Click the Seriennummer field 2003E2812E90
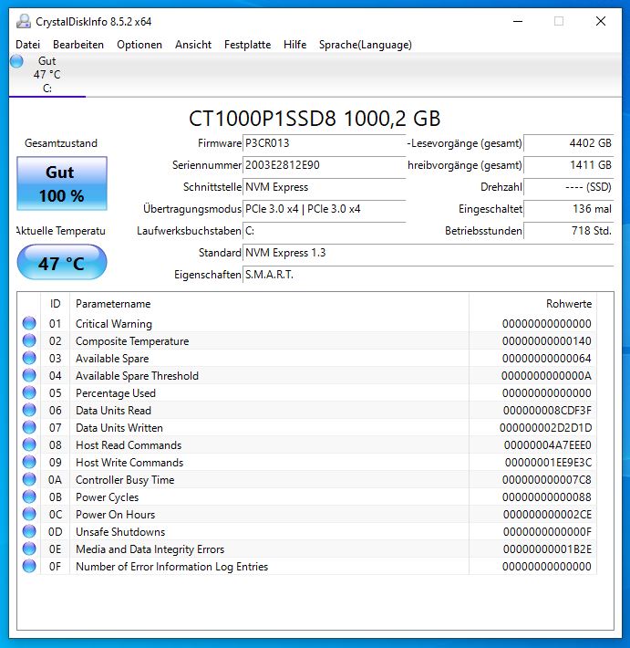 (x=324, y=165)
